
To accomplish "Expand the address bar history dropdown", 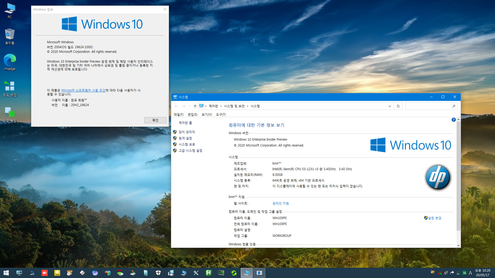I will point(390,106).
